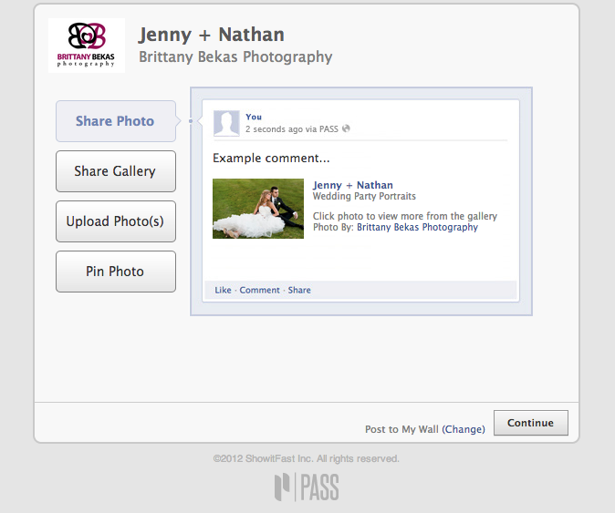Click the PASS logo in the footer
Viewport: 615px width, 513px height.
pos(307,487)
